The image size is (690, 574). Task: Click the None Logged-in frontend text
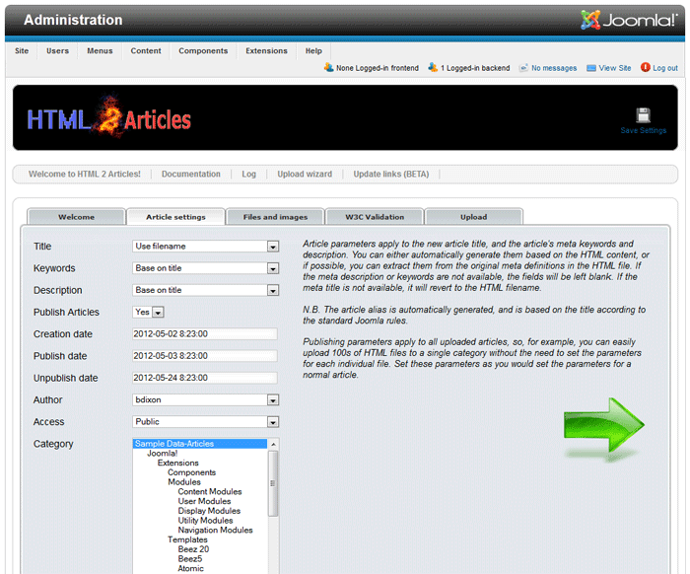point(378,68)
